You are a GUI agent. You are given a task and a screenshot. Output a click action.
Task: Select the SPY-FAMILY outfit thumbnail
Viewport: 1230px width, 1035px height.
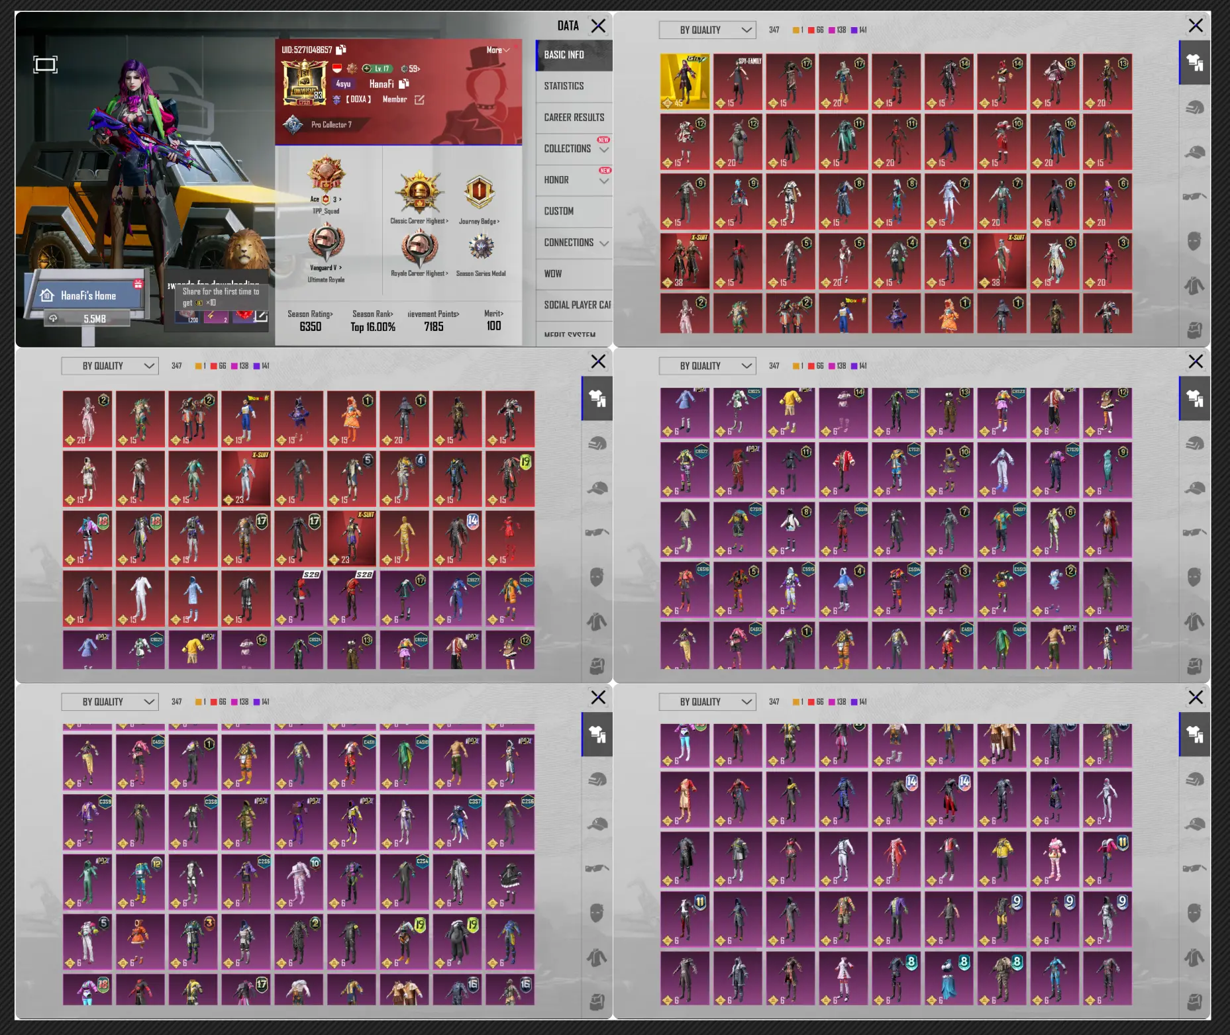(738, 81)
